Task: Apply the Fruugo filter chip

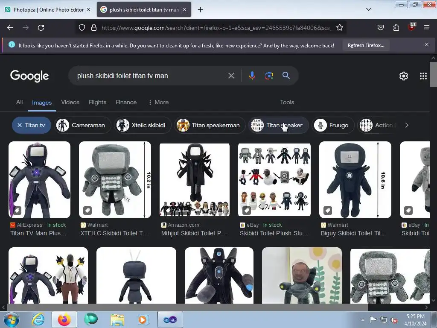Action: pyautogui.click(x=333, y=125)
